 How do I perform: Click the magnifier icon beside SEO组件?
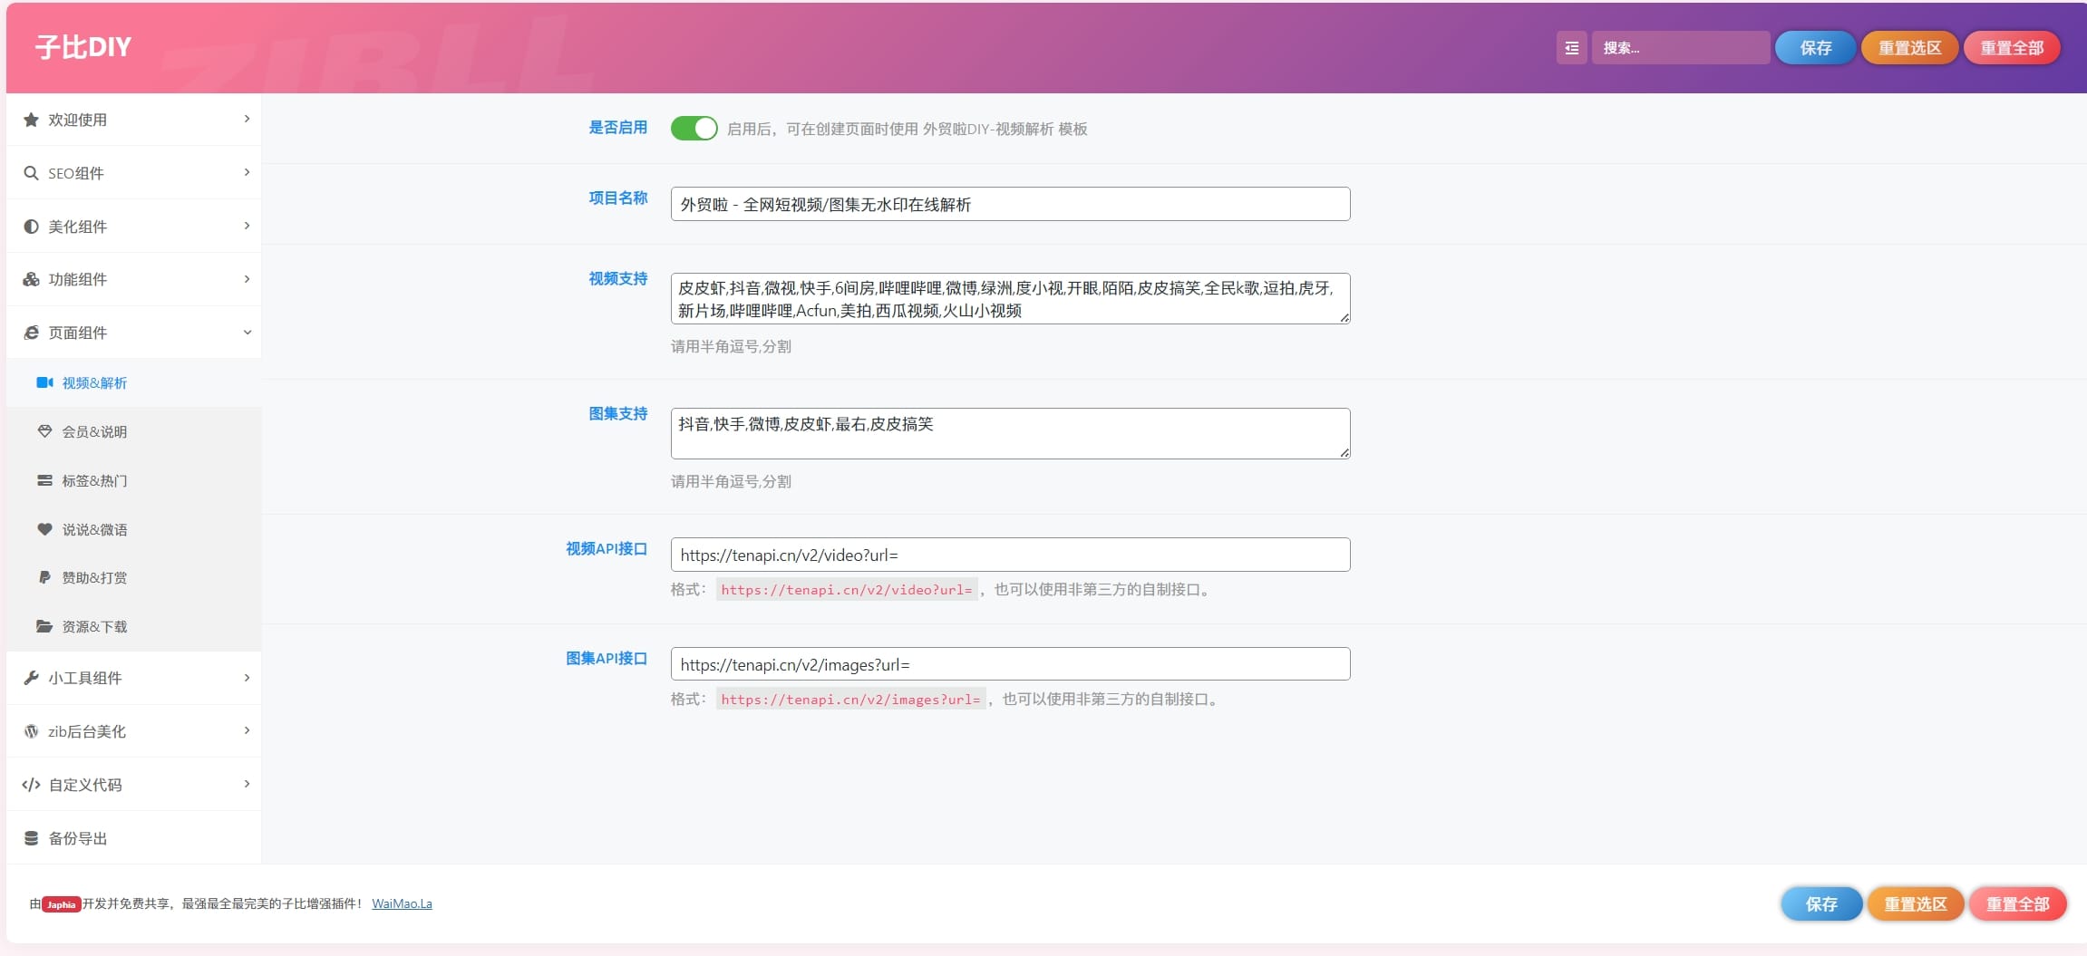pos(31,173)
